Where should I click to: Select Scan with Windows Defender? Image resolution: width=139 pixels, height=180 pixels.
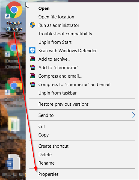pos(69,51)
